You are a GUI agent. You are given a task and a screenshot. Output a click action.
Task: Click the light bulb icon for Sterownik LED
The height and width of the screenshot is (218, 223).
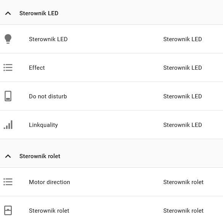click(x=8, y=39)
